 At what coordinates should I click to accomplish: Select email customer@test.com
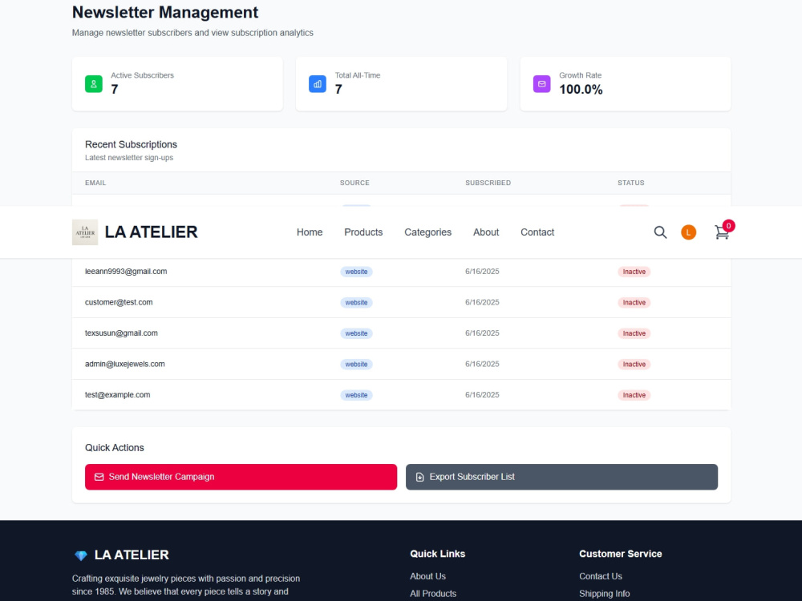(119, 302)
